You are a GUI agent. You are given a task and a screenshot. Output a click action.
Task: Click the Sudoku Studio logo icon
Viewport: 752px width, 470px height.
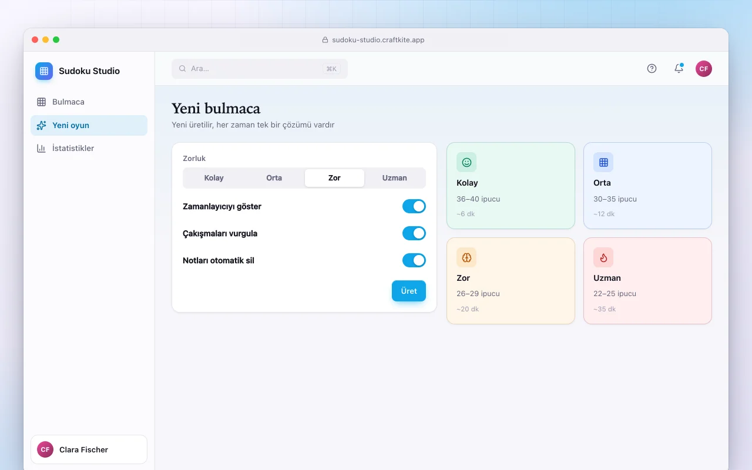44,71
